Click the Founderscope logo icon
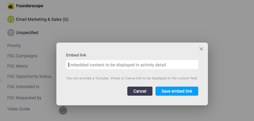 pyautogui.click(x=11, y=6)
